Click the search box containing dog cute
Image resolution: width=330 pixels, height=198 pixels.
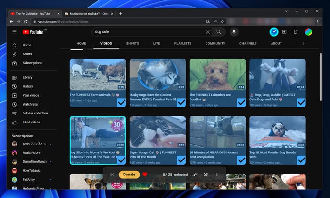pyautogui.click(x=148, y=32)
